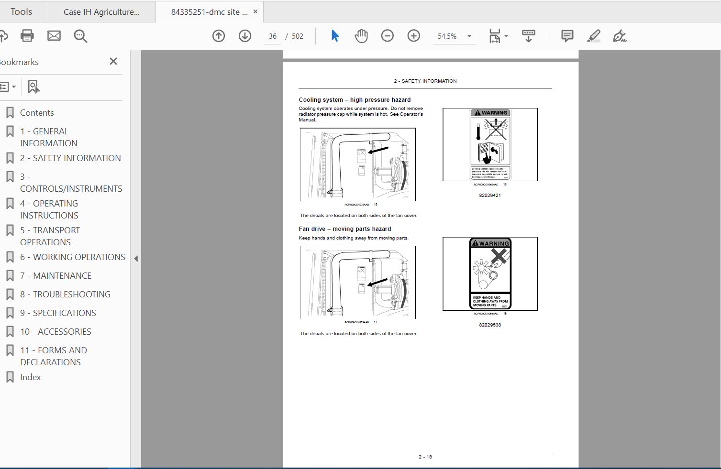Click bookmark icon beside Index
Screen dimensions: 721x469
10,377
